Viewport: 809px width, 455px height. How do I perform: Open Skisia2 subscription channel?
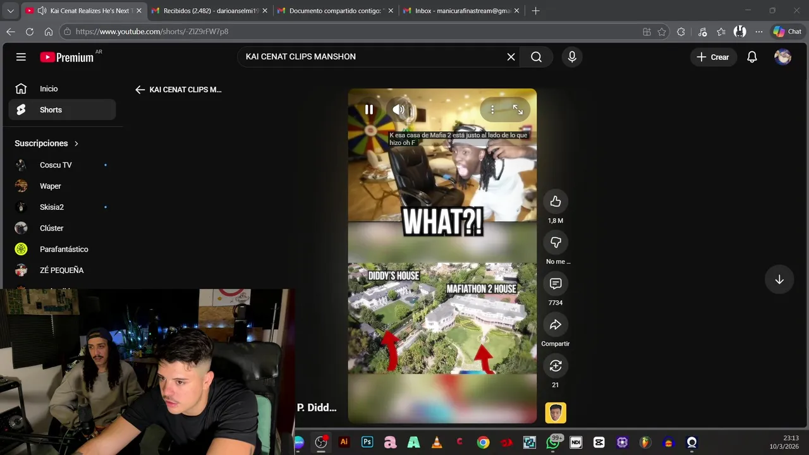tap(62, 207)
